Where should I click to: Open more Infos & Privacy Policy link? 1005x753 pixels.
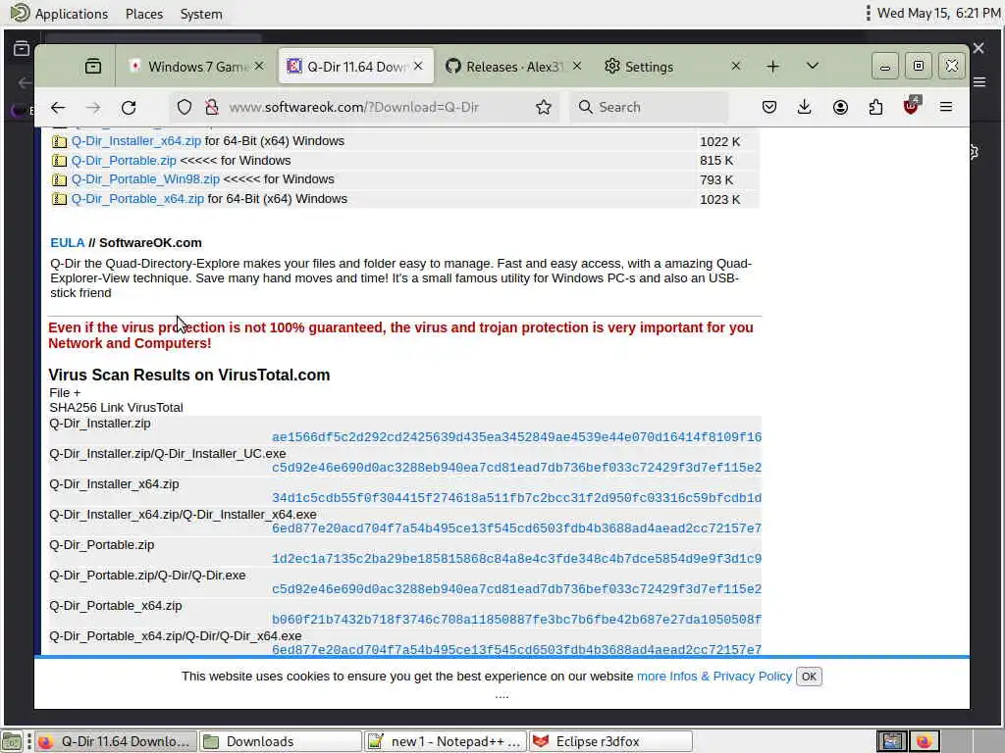click(x=714, y=677)
